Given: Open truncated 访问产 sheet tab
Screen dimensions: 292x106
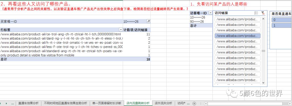Looking at the screenshot, I should click(182, 103).
